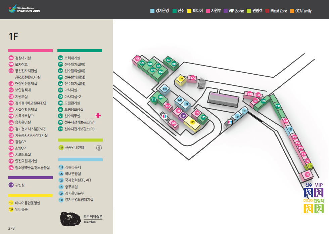
Task: Click the blue 선수 entrance pictogram
Action: 308,193
